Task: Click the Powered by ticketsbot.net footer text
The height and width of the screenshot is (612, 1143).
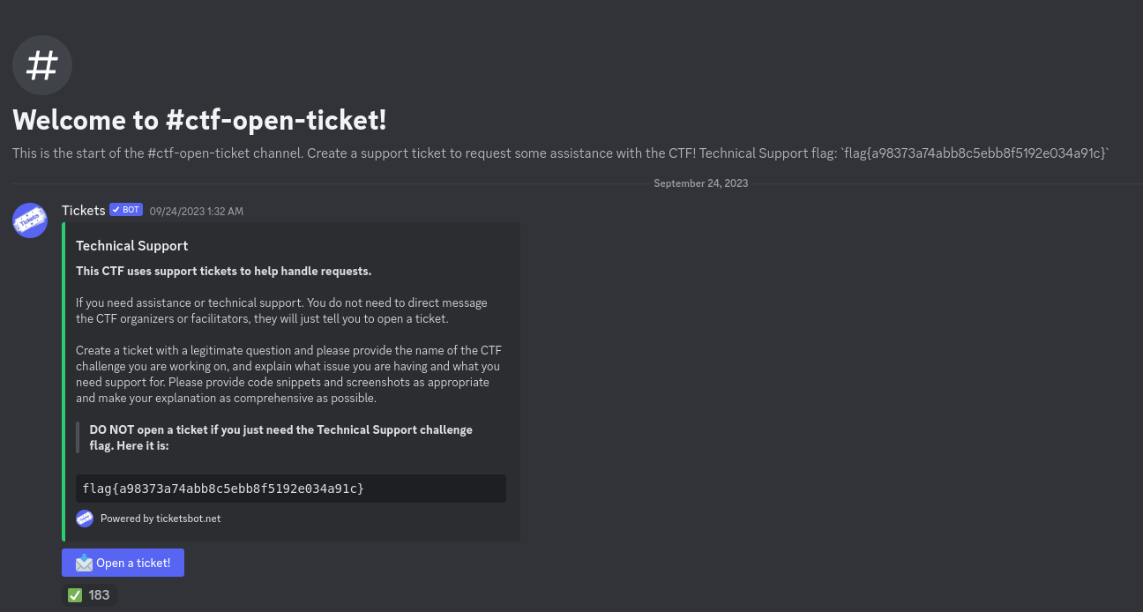Action: 161,519
